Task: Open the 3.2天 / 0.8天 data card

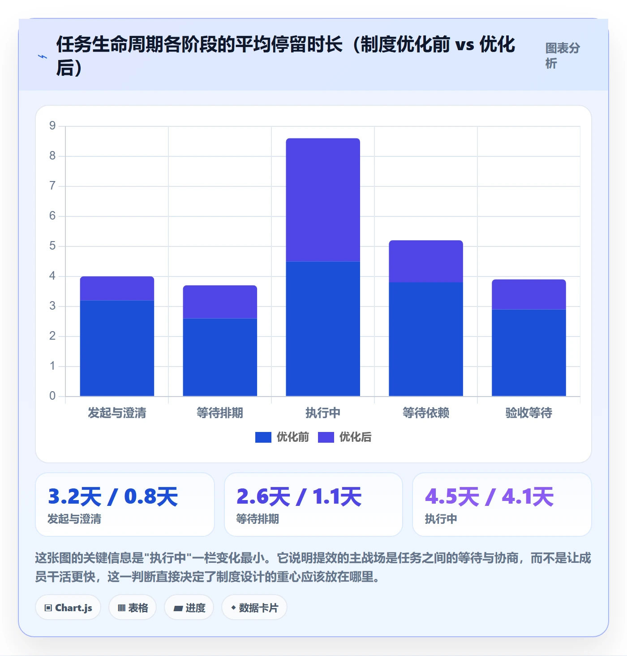Action: (125, 505)
